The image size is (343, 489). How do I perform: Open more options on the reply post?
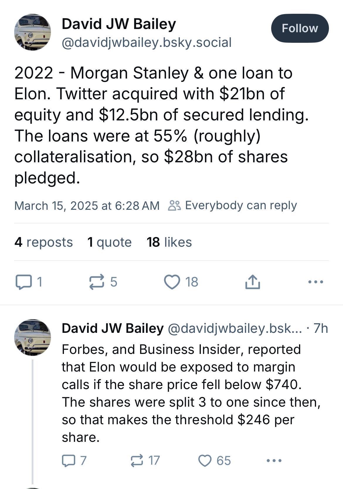274,460
